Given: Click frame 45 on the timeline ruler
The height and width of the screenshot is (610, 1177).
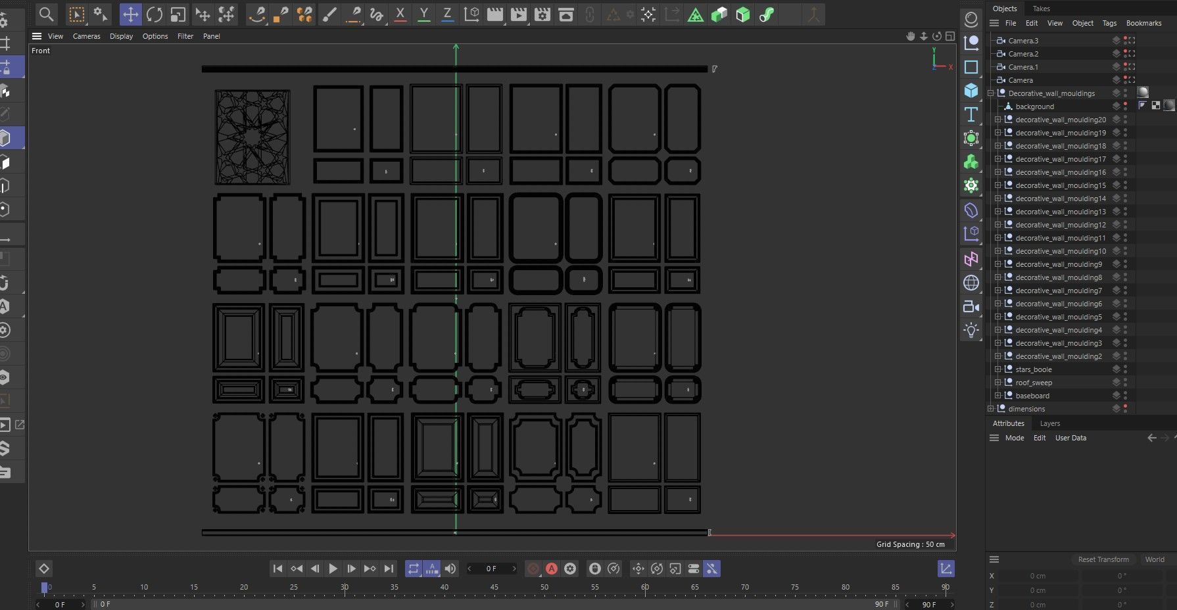Looking at the screenshot, I should (494, 587).
